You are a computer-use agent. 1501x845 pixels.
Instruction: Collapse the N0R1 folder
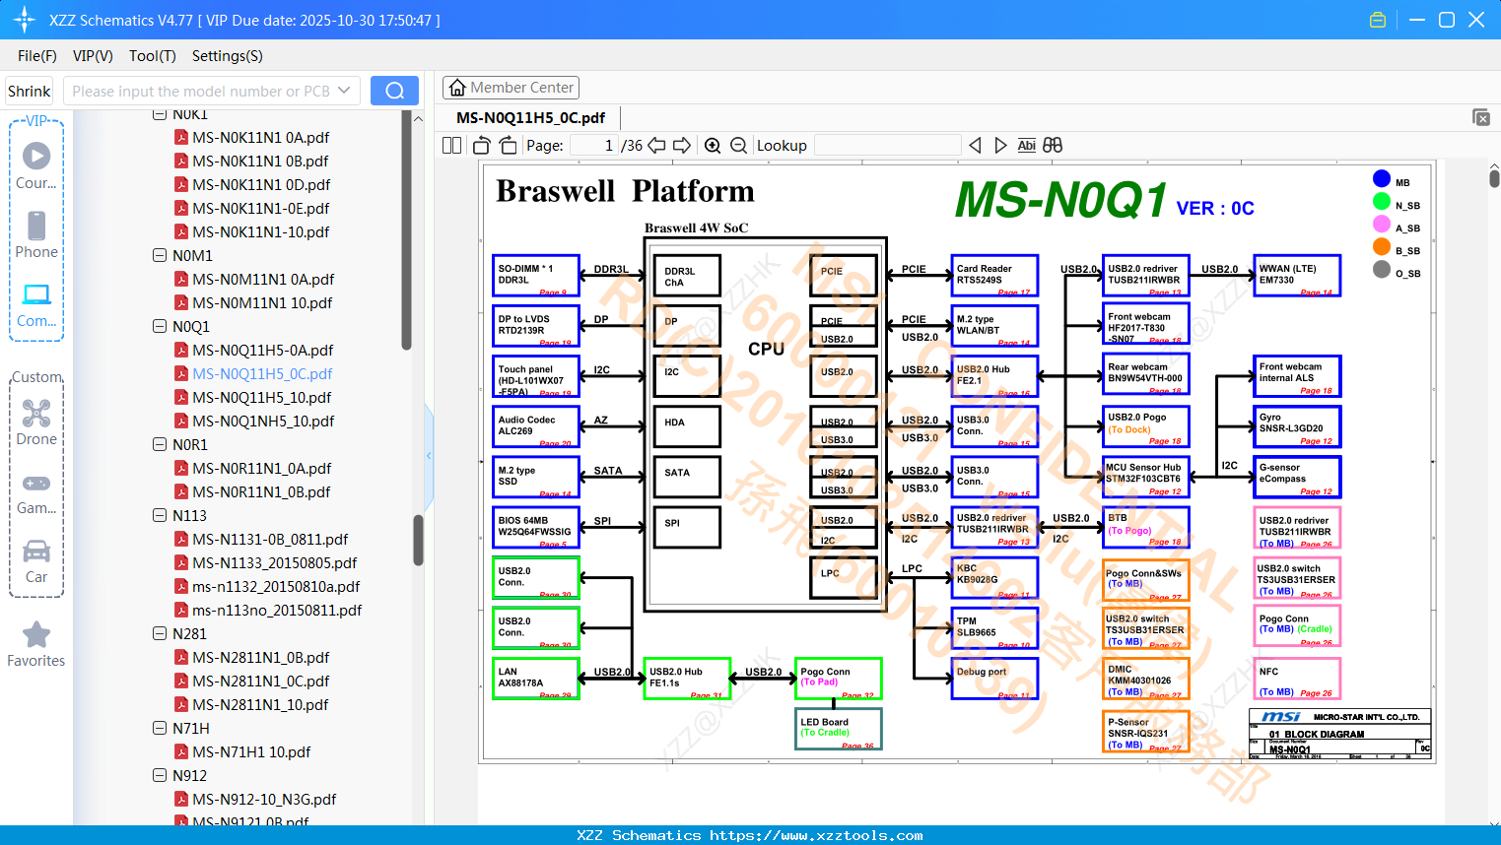click(x=160, y=444)
